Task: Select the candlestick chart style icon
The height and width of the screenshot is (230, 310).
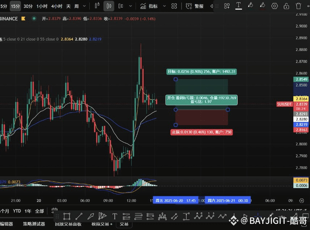Action: 109,6
